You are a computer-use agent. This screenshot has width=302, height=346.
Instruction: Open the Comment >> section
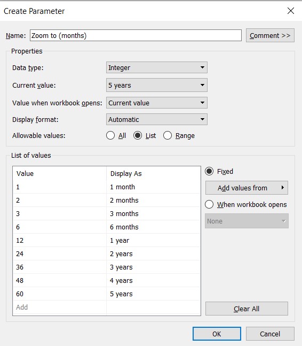270,35
